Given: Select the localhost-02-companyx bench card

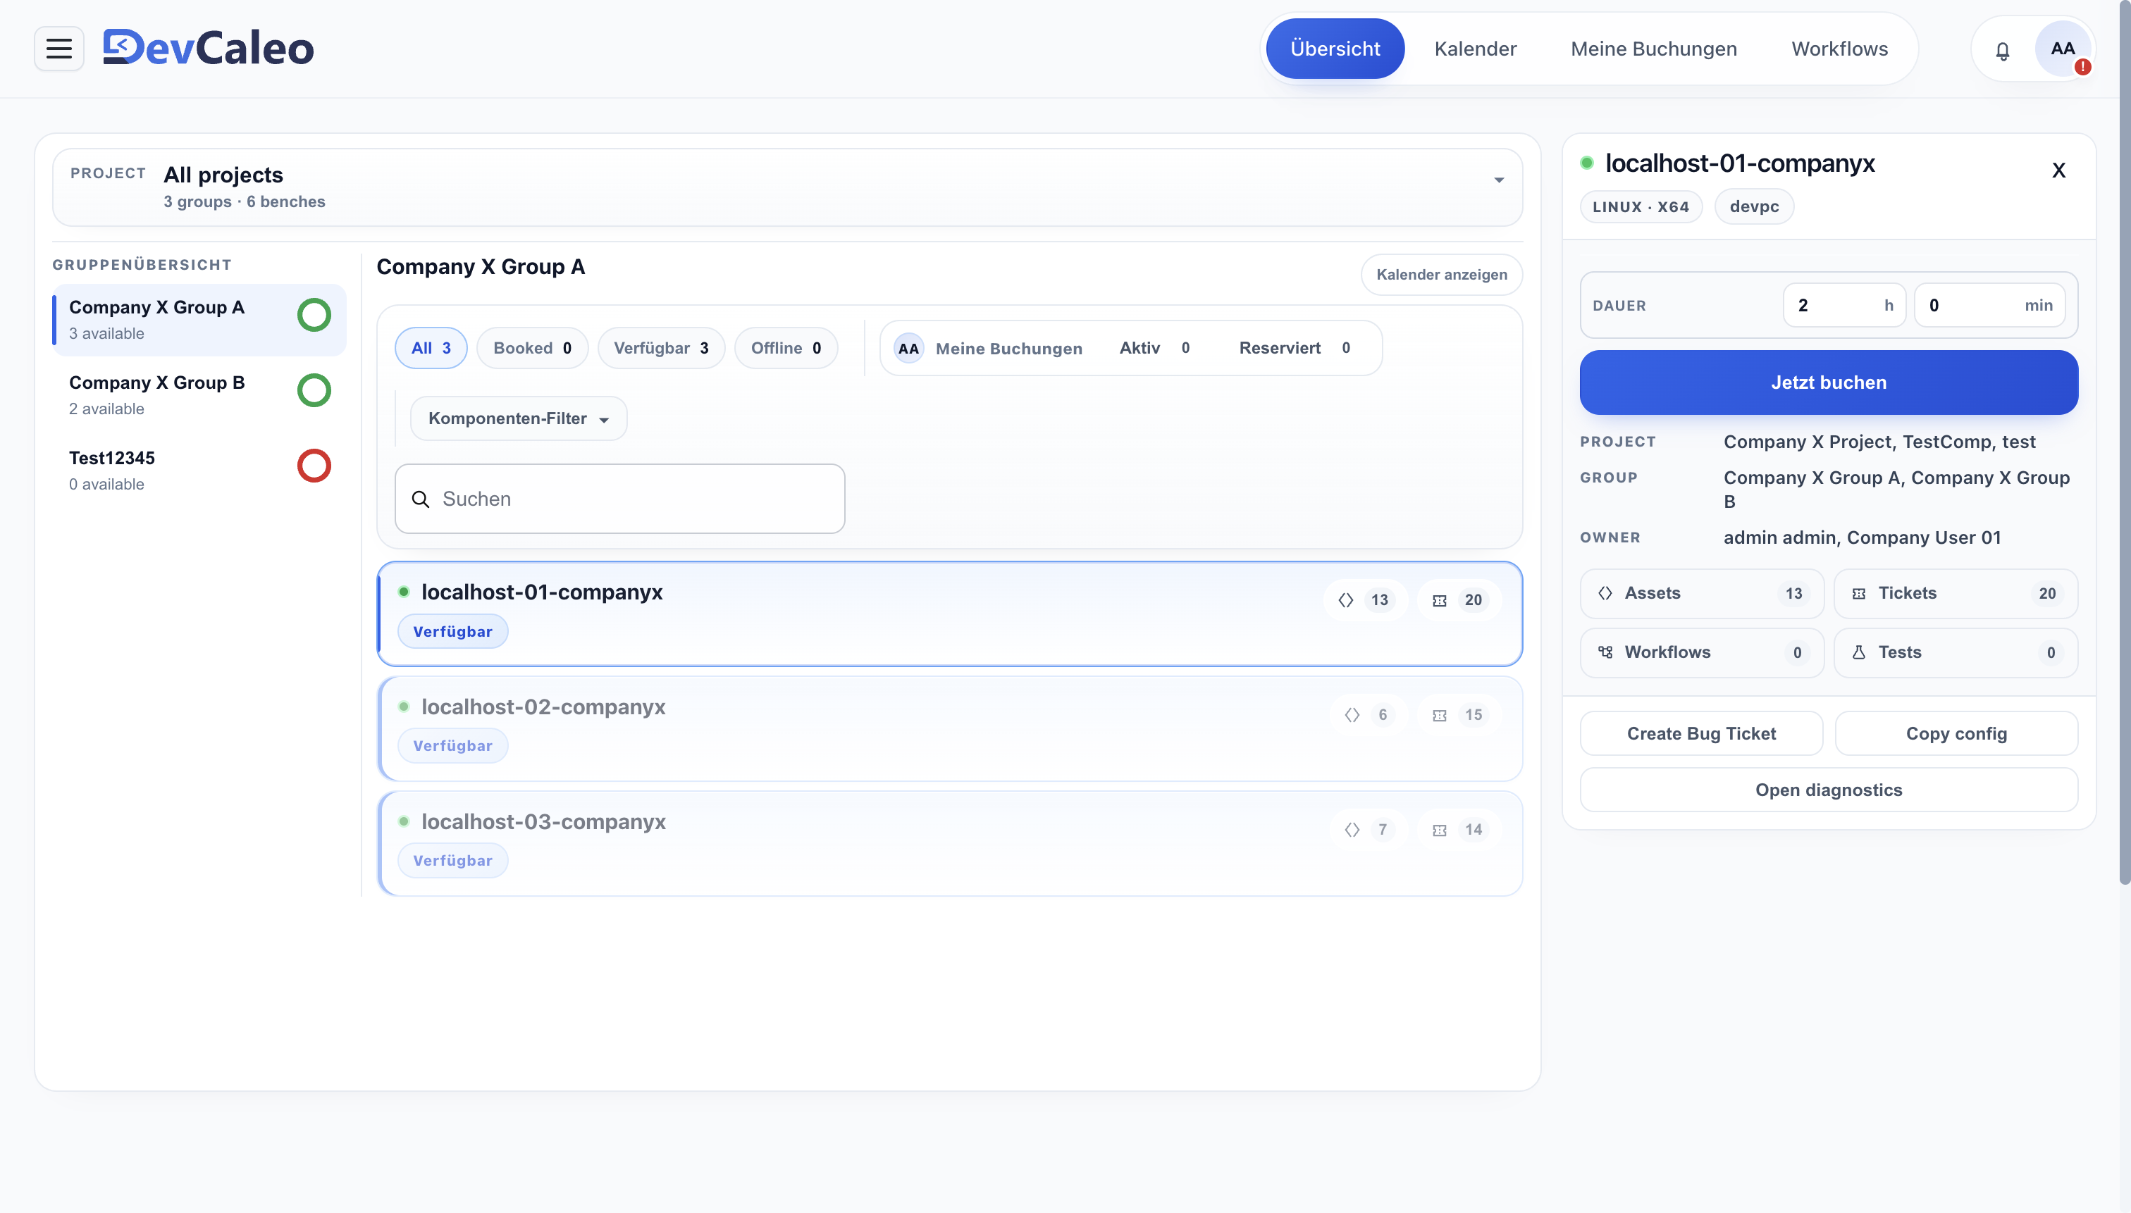Looking at the screenshot, I should (949, 729).
